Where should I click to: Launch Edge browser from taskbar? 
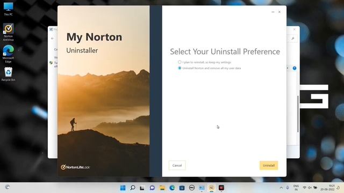[172, 188]
